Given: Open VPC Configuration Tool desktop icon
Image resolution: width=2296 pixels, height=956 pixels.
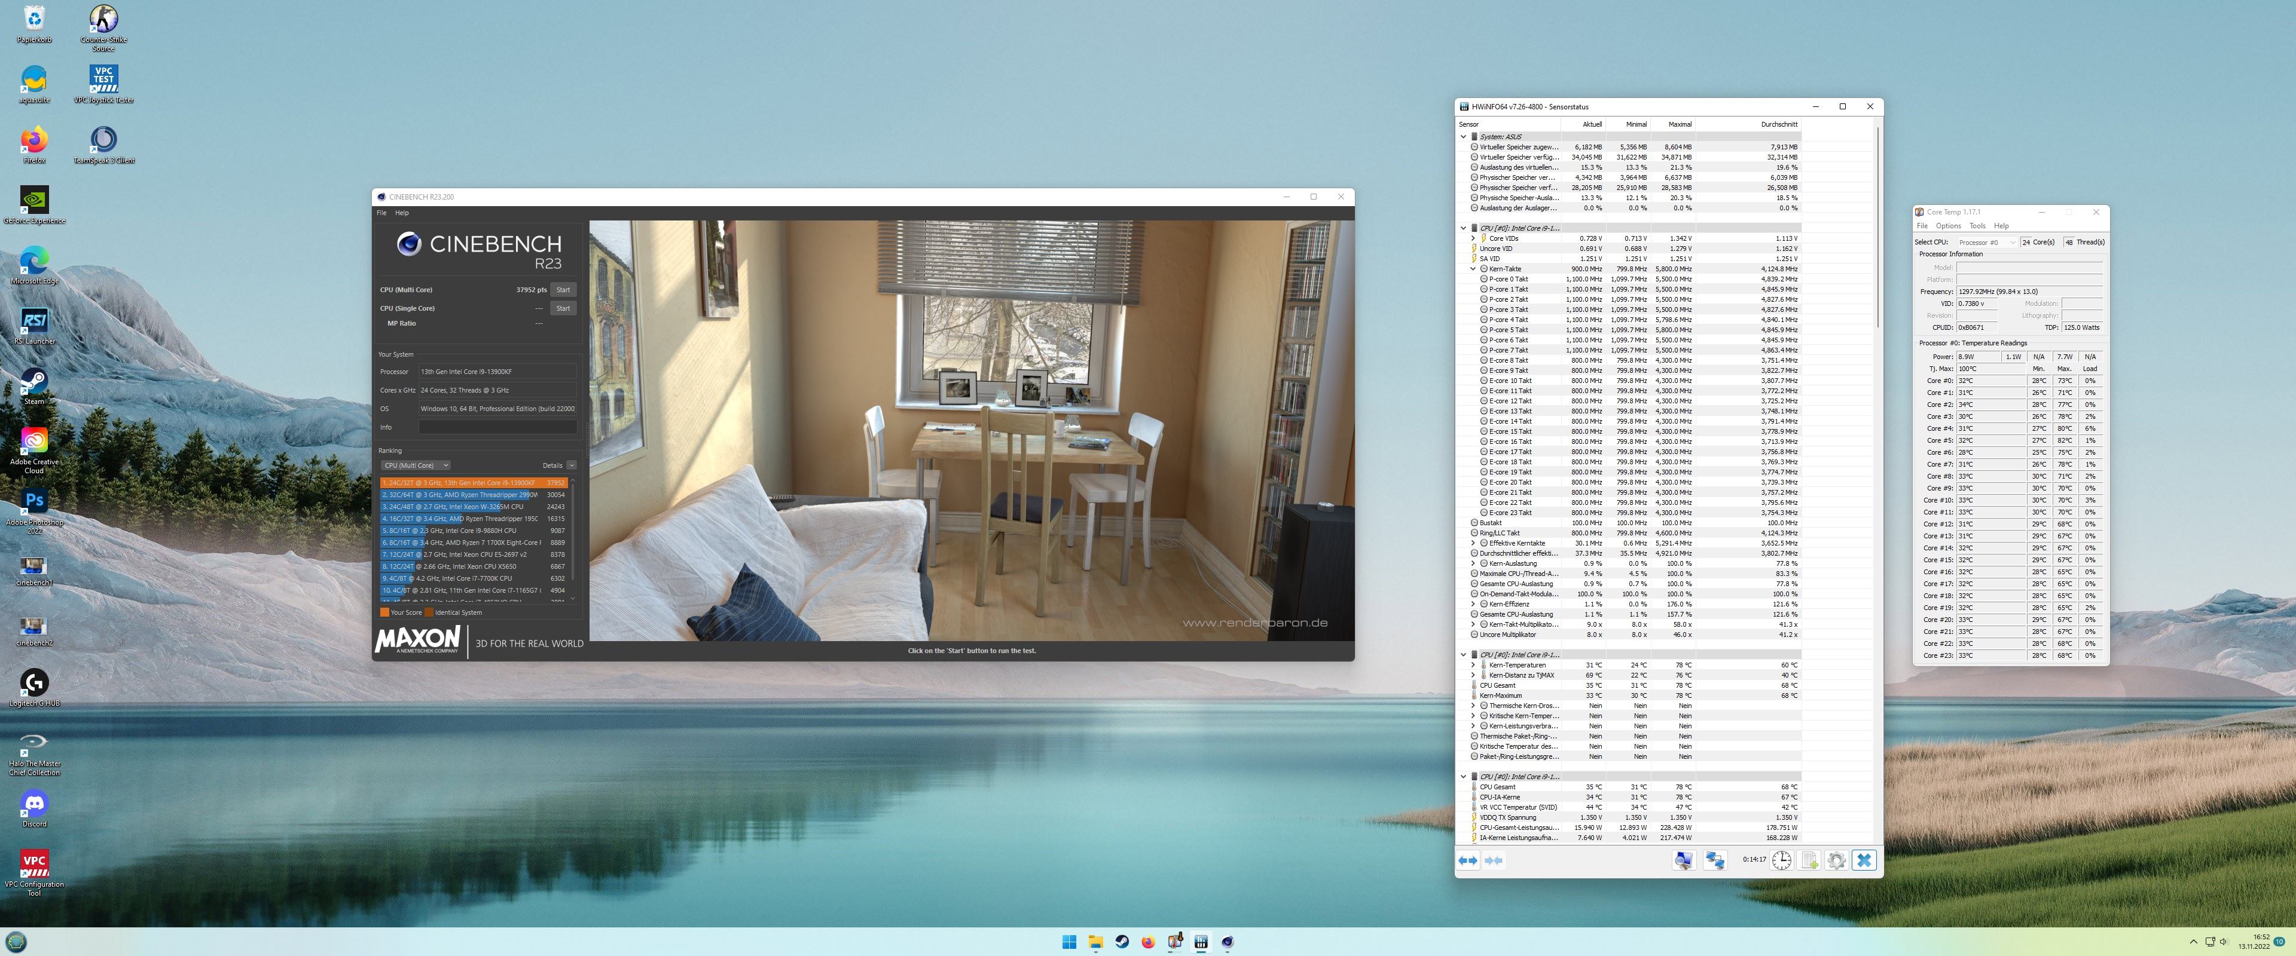Looking at the screenshot, I should (34, 873).
